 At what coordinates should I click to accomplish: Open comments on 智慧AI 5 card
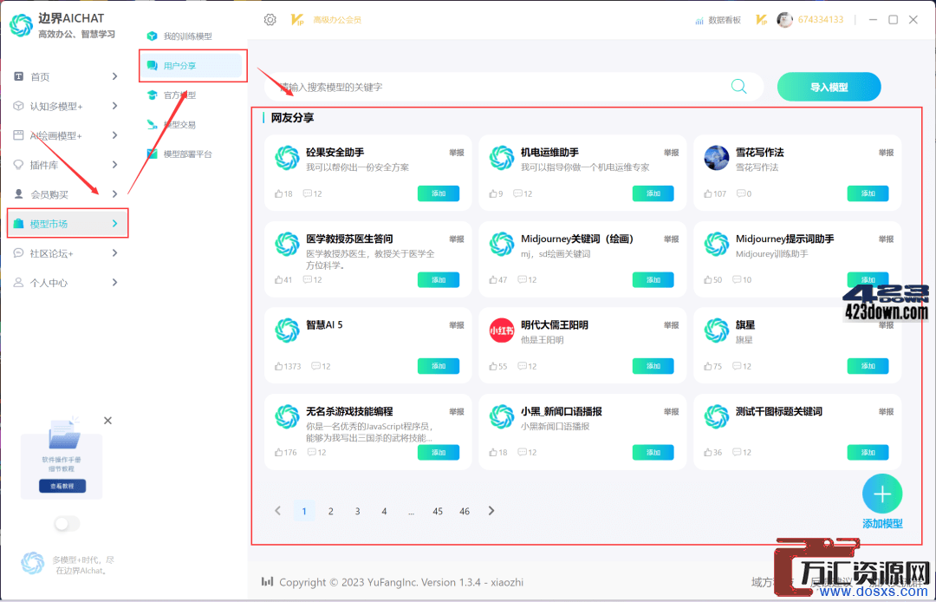pyautogui.click(x=322, y=366)
